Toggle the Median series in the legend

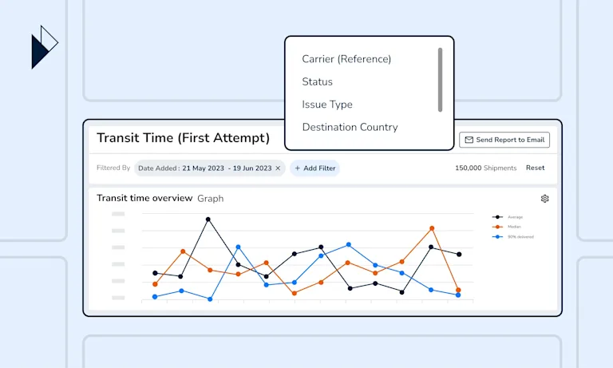point(507,227)
